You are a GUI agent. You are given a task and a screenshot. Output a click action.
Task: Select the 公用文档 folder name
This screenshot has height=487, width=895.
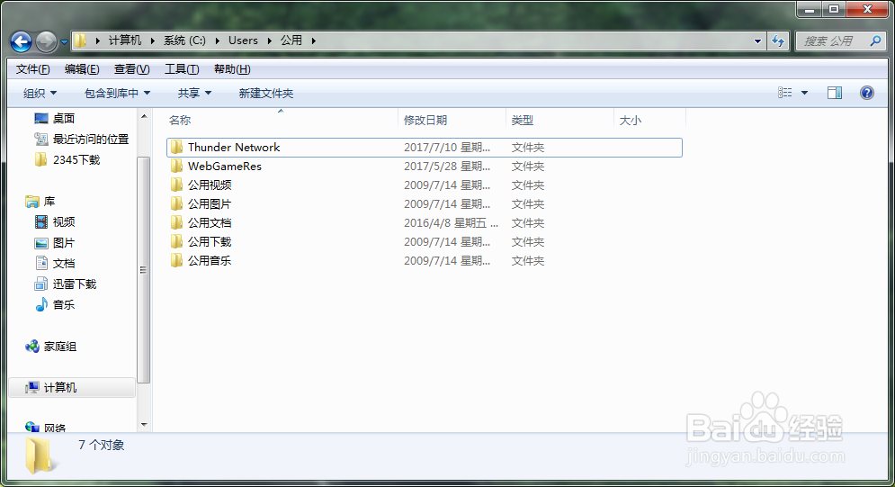210,222
